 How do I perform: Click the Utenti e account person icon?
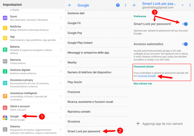(5, 108)
